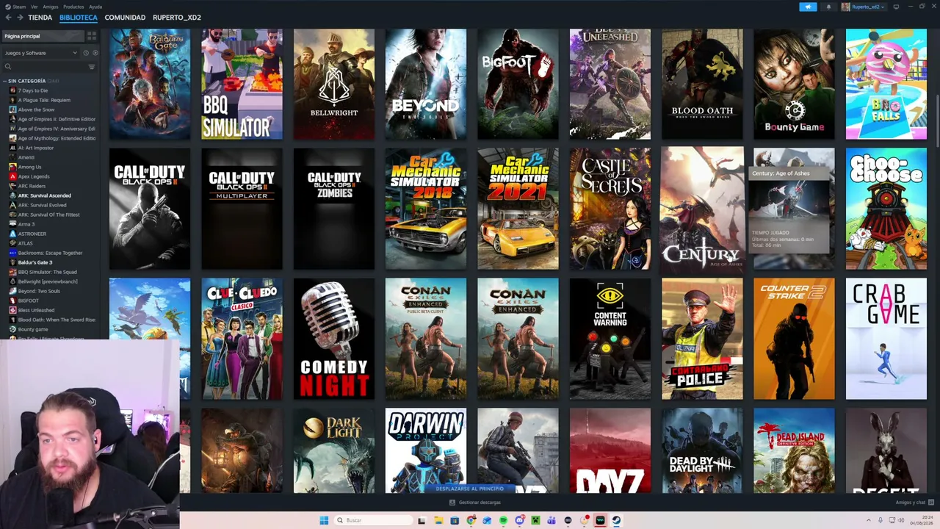Click DESPLAZARSE AL PRINCIPIO button
The height and width of the screenshot is (529, 940).
click(x=470, y=489)
